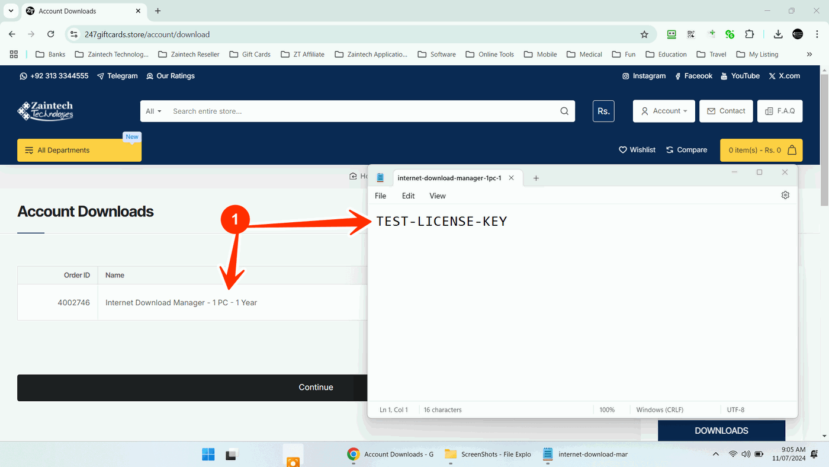This screenshot has height=467, width=829.
Task: Click the 100% zoom level in Notepad status bar
Action: 607,410
